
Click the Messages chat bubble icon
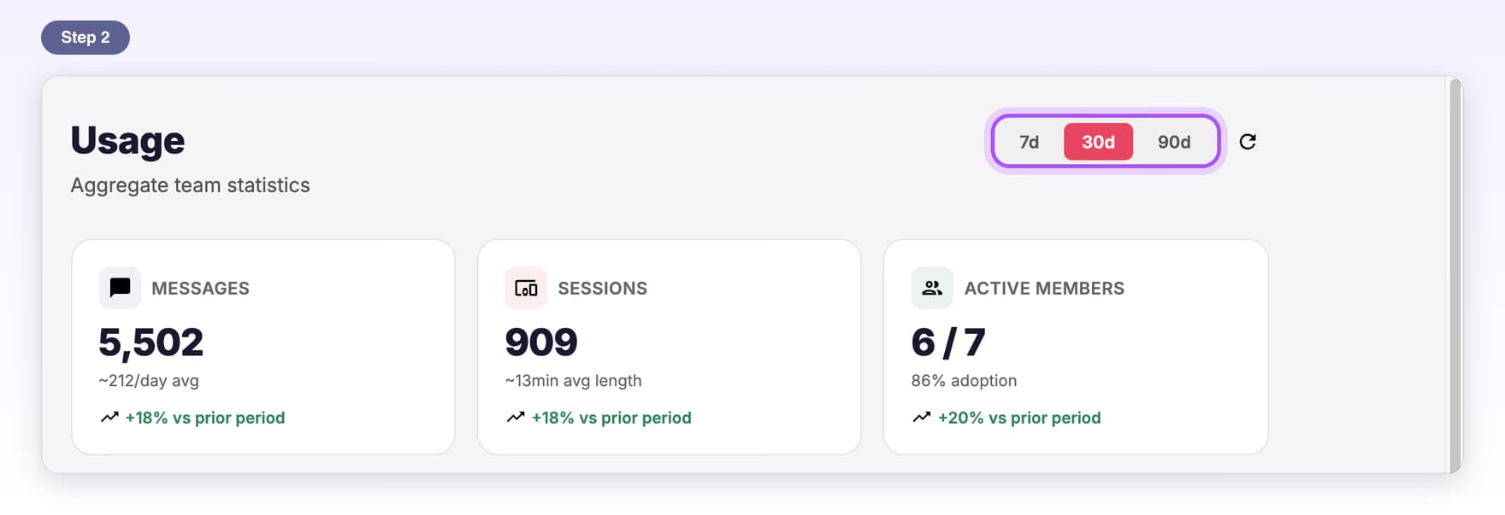click(120, 288)
